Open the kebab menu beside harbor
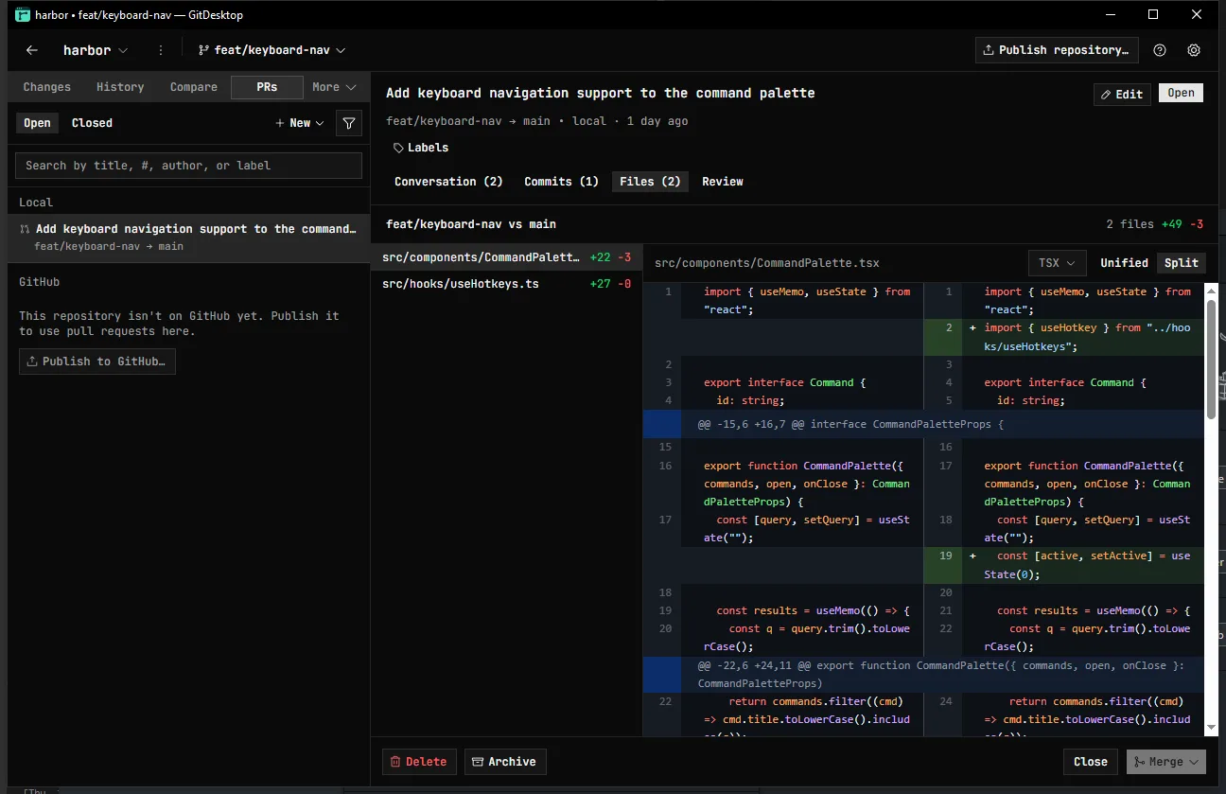The width and height of the screenshot is (1226, 794). [x=161, y=50]
